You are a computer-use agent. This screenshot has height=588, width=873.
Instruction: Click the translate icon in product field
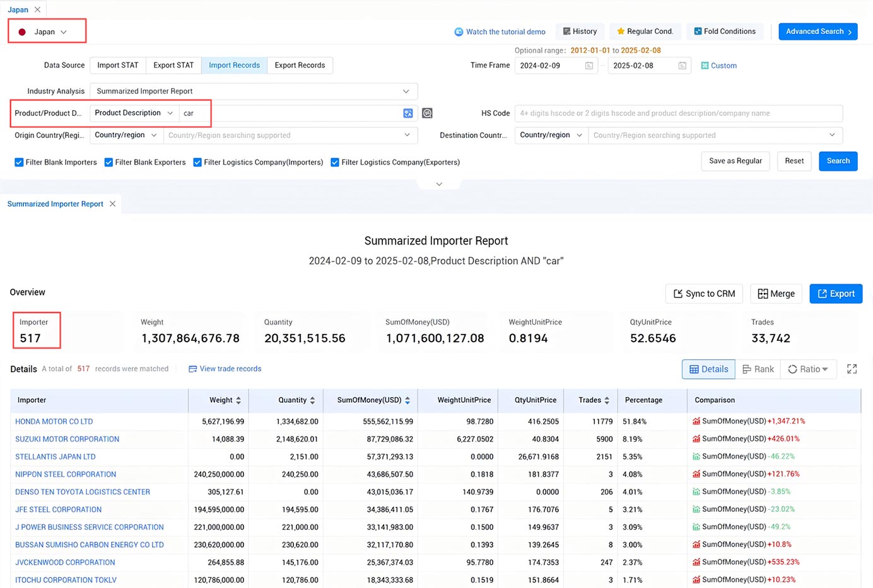click(x=408, y=113)
